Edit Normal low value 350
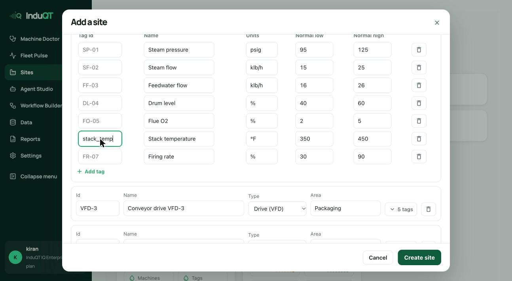 tap(314, 139)
